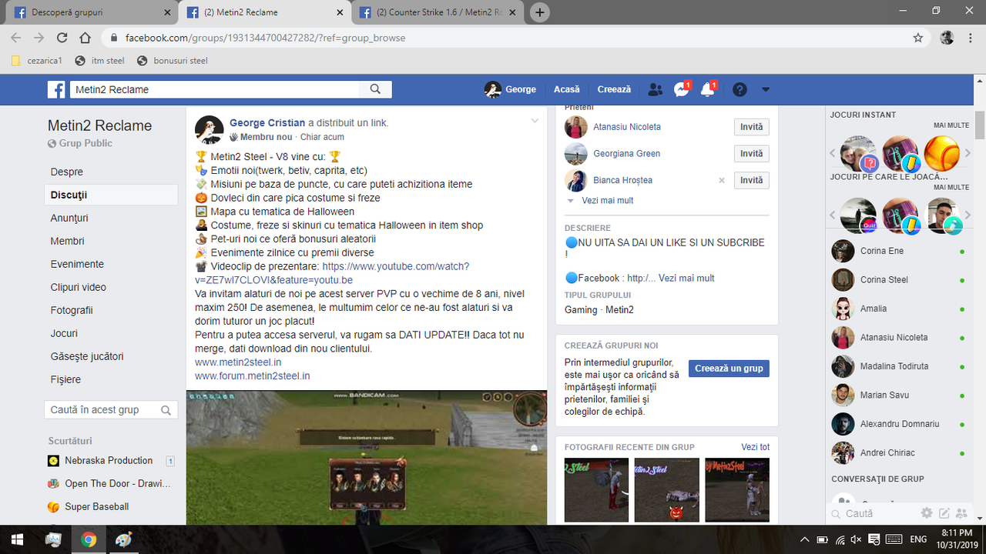Screen dimensions: 986x554
Task: Click the create new group icon in chat bar
Action: pos(961,513)
